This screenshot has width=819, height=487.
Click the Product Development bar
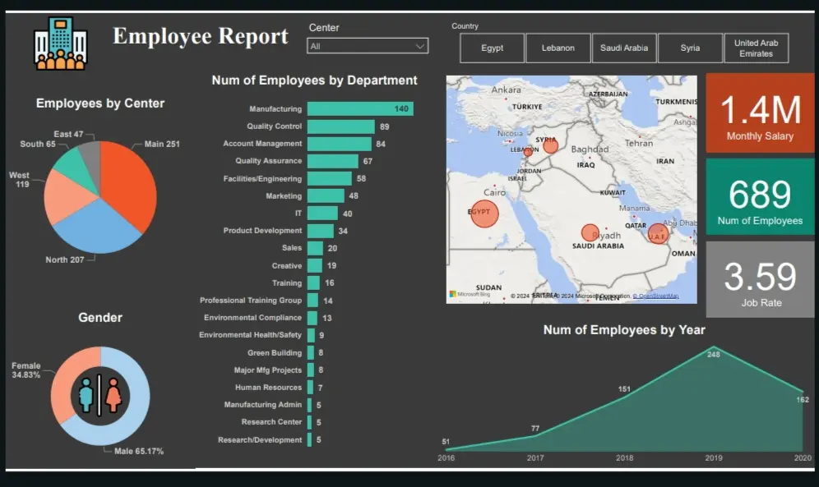coord(320,231)
